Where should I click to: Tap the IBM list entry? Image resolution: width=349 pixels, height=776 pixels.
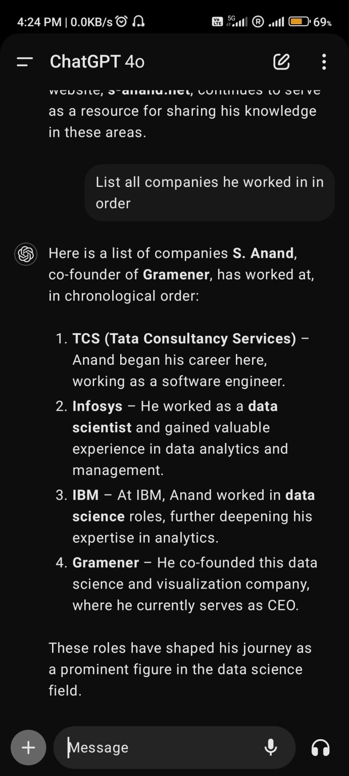(86, 495)
